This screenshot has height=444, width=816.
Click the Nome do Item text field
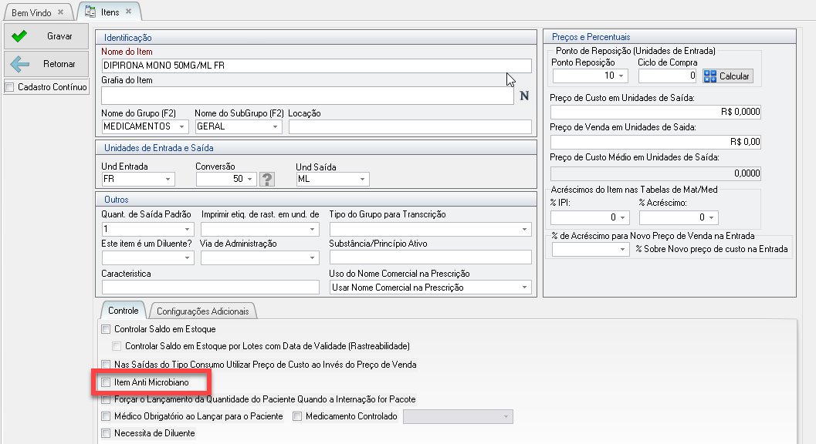tap(316, 66)
